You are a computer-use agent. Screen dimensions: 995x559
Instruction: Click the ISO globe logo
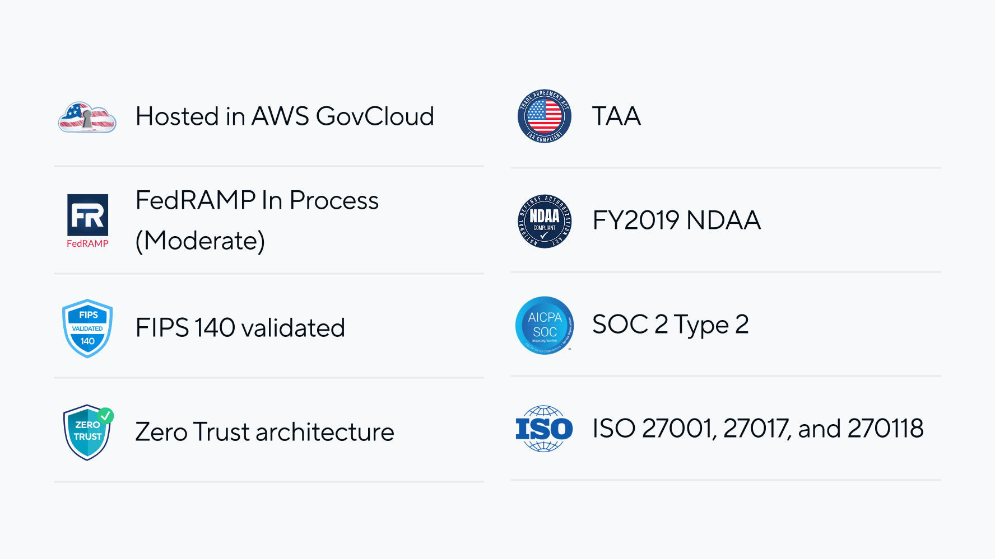pos(545,429)
